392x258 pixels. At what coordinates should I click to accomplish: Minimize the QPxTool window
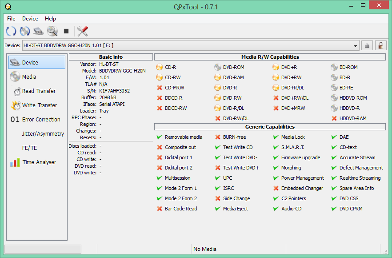click(351, 5)
